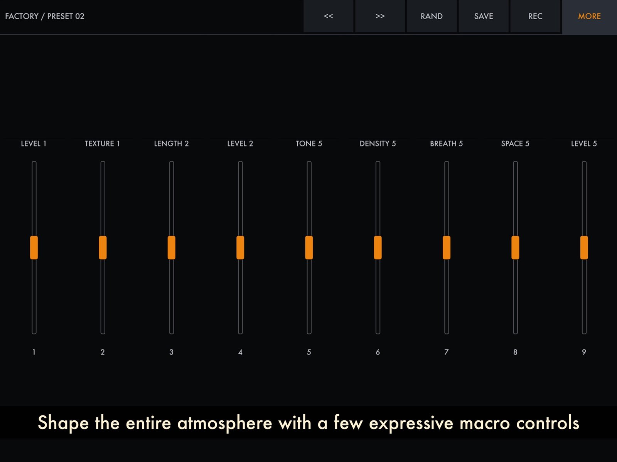Click the LEVEL 1 macro label
Viewport: 617px width, 462px height.
point(34,143)
